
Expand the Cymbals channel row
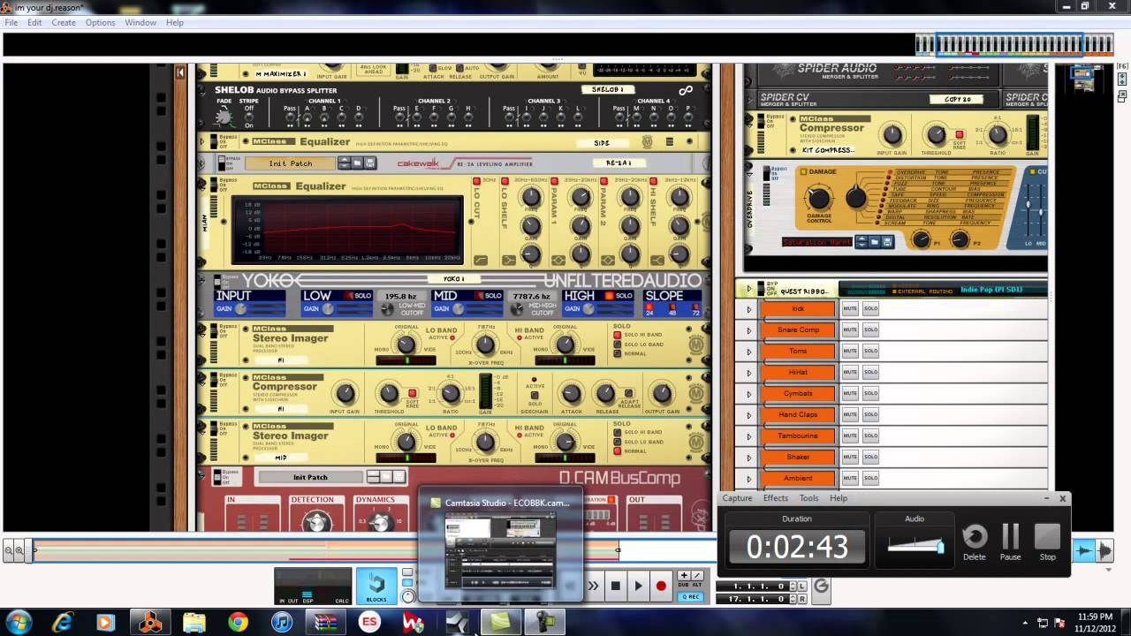(x=748, y=394)
